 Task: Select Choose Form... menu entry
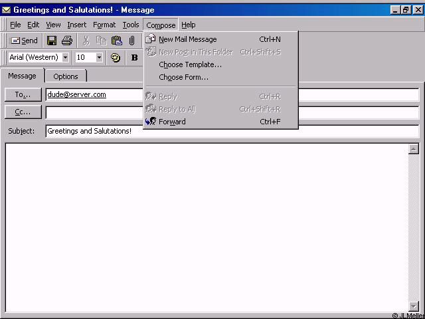[220, 77]
